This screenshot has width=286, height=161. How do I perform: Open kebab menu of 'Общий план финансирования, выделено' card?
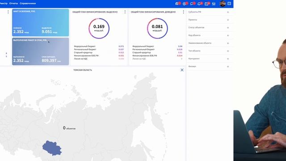(x=125, y=12)
